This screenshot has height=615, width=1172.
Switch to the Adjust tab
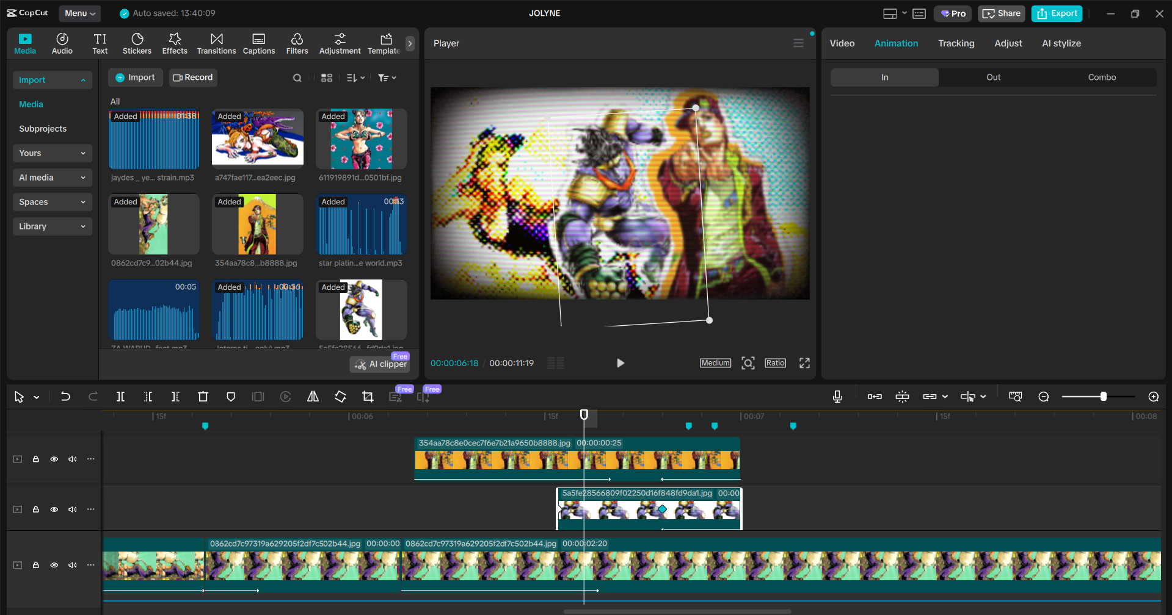tap(1008, 43)
